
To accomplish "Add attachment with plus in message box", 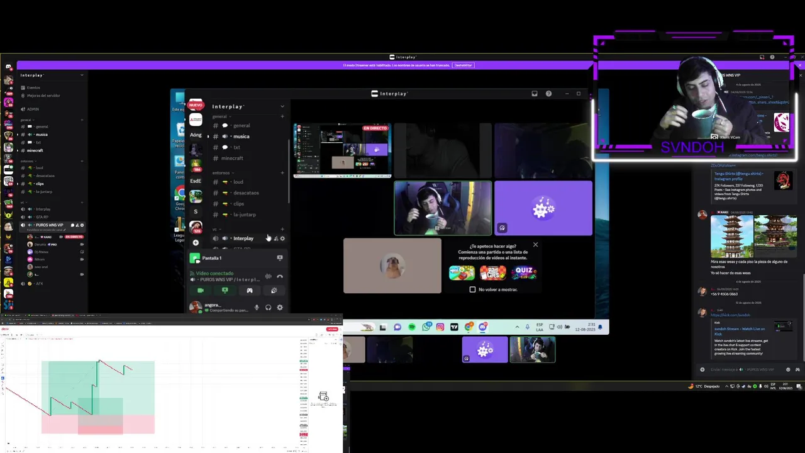I will point(702,369).
